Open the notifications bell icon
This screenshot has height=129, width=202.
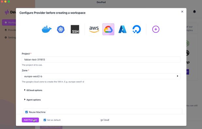194,11
